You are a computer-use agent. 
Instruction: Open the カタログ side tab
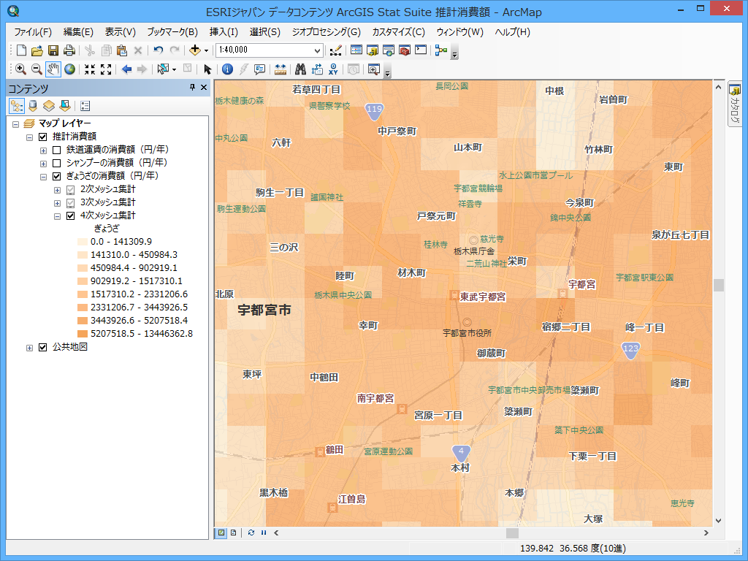point(735,104)
